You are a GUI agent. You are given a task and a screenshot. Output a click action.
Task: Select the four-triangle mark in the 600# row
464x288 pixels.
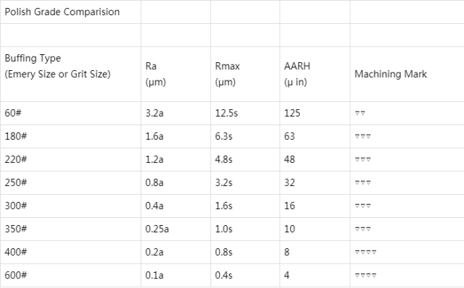click(x=365, y=275)
